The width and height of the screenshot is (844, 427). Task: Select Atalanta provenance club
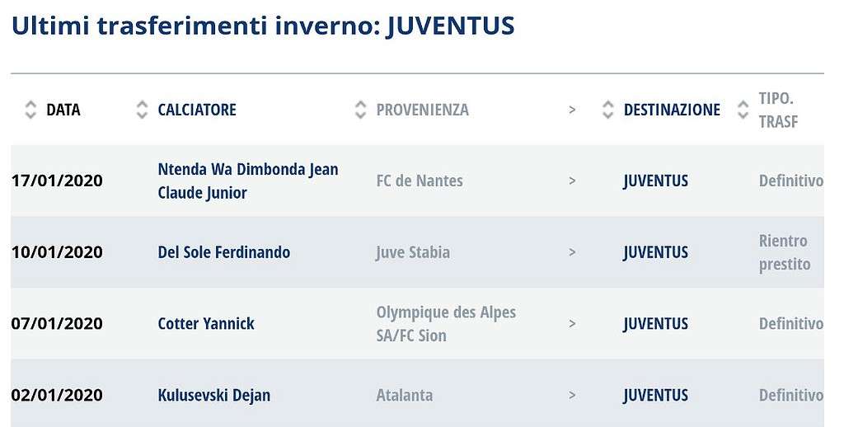(404, 395)
